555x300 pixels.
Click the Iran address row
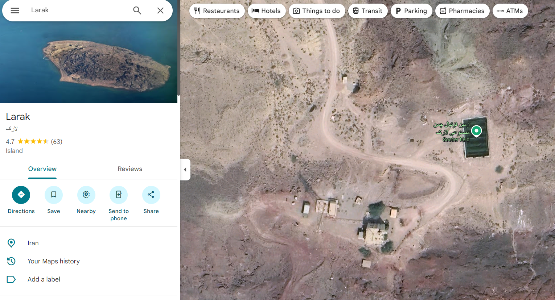[89, 243]
